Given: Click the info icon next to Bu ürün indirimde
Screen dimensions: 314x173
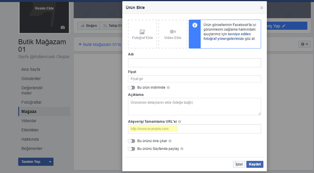Looking at the screenshot, I should (x=168, y=88).
